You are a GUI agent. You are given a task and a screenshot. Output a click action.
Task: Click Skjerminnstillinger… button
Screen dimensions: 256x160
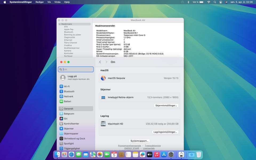(x=166, y=106)
